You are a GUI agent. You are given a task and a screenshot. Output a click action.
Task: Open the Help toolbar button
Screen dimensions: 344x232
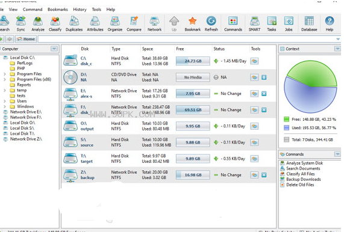coord(330,23)
